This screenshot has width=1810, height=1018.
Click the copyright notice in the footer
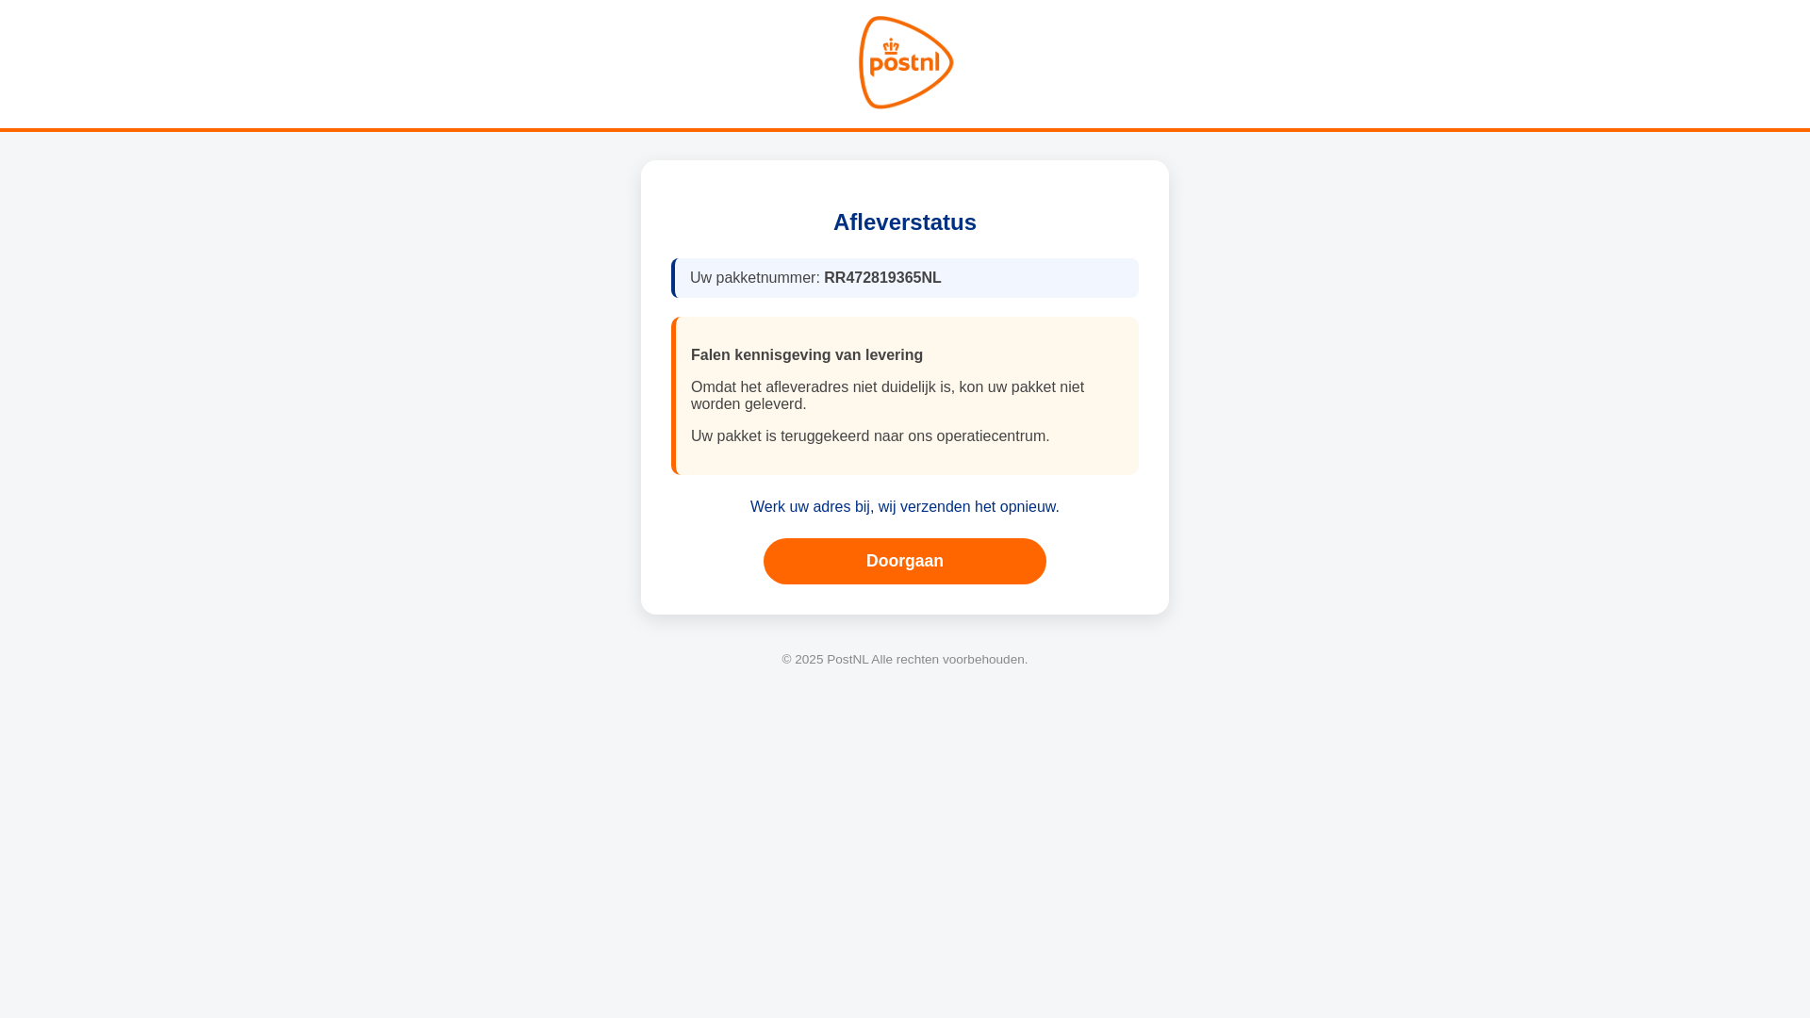click(905, 660)
